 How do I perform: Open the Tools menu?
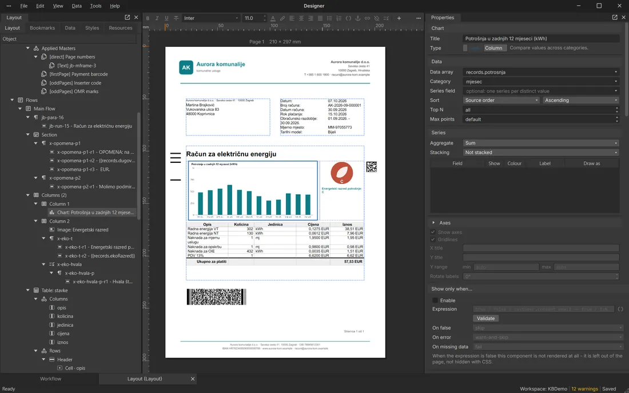95,6
